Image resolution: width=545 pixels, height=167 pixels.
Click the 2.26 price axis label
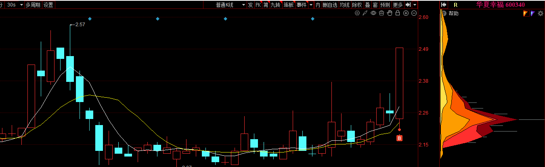click(423, 113)
